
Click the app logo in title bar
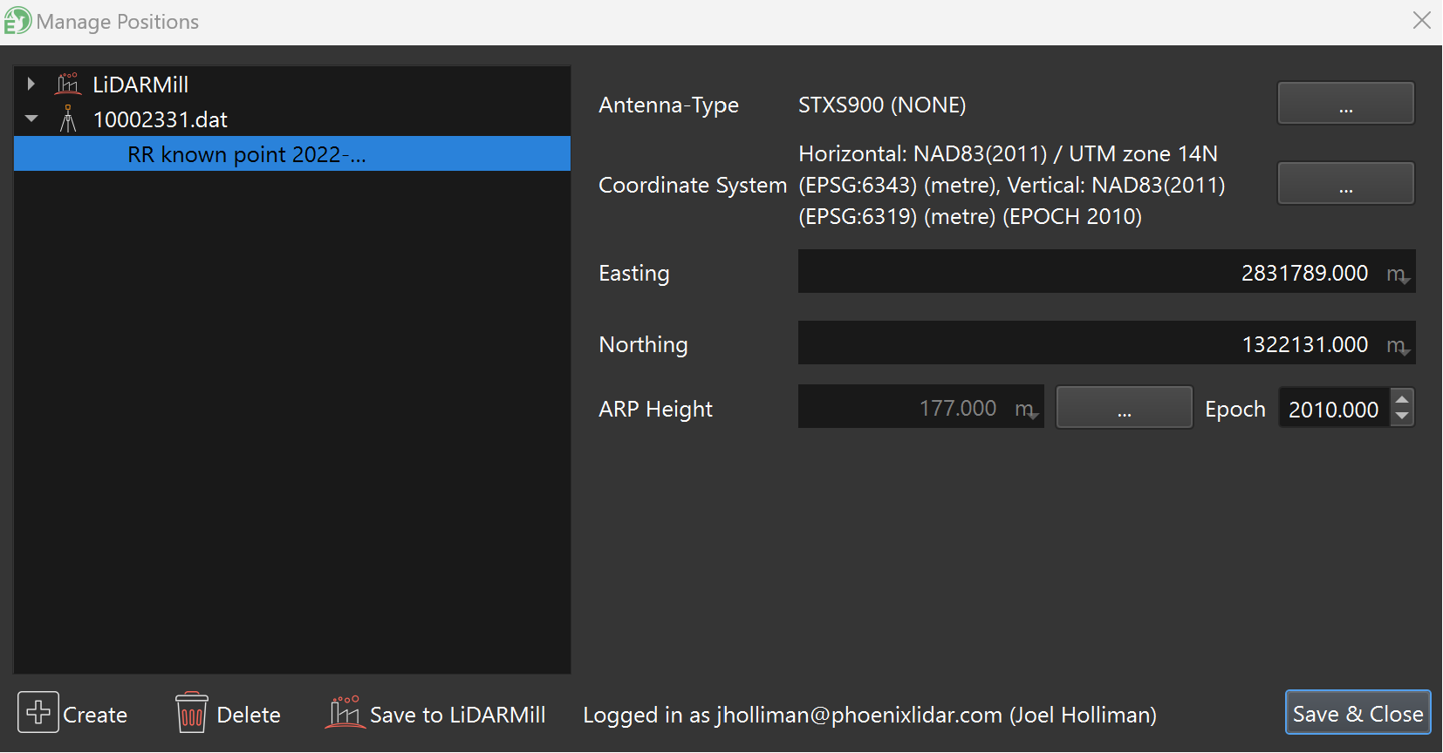coord(17,21)
